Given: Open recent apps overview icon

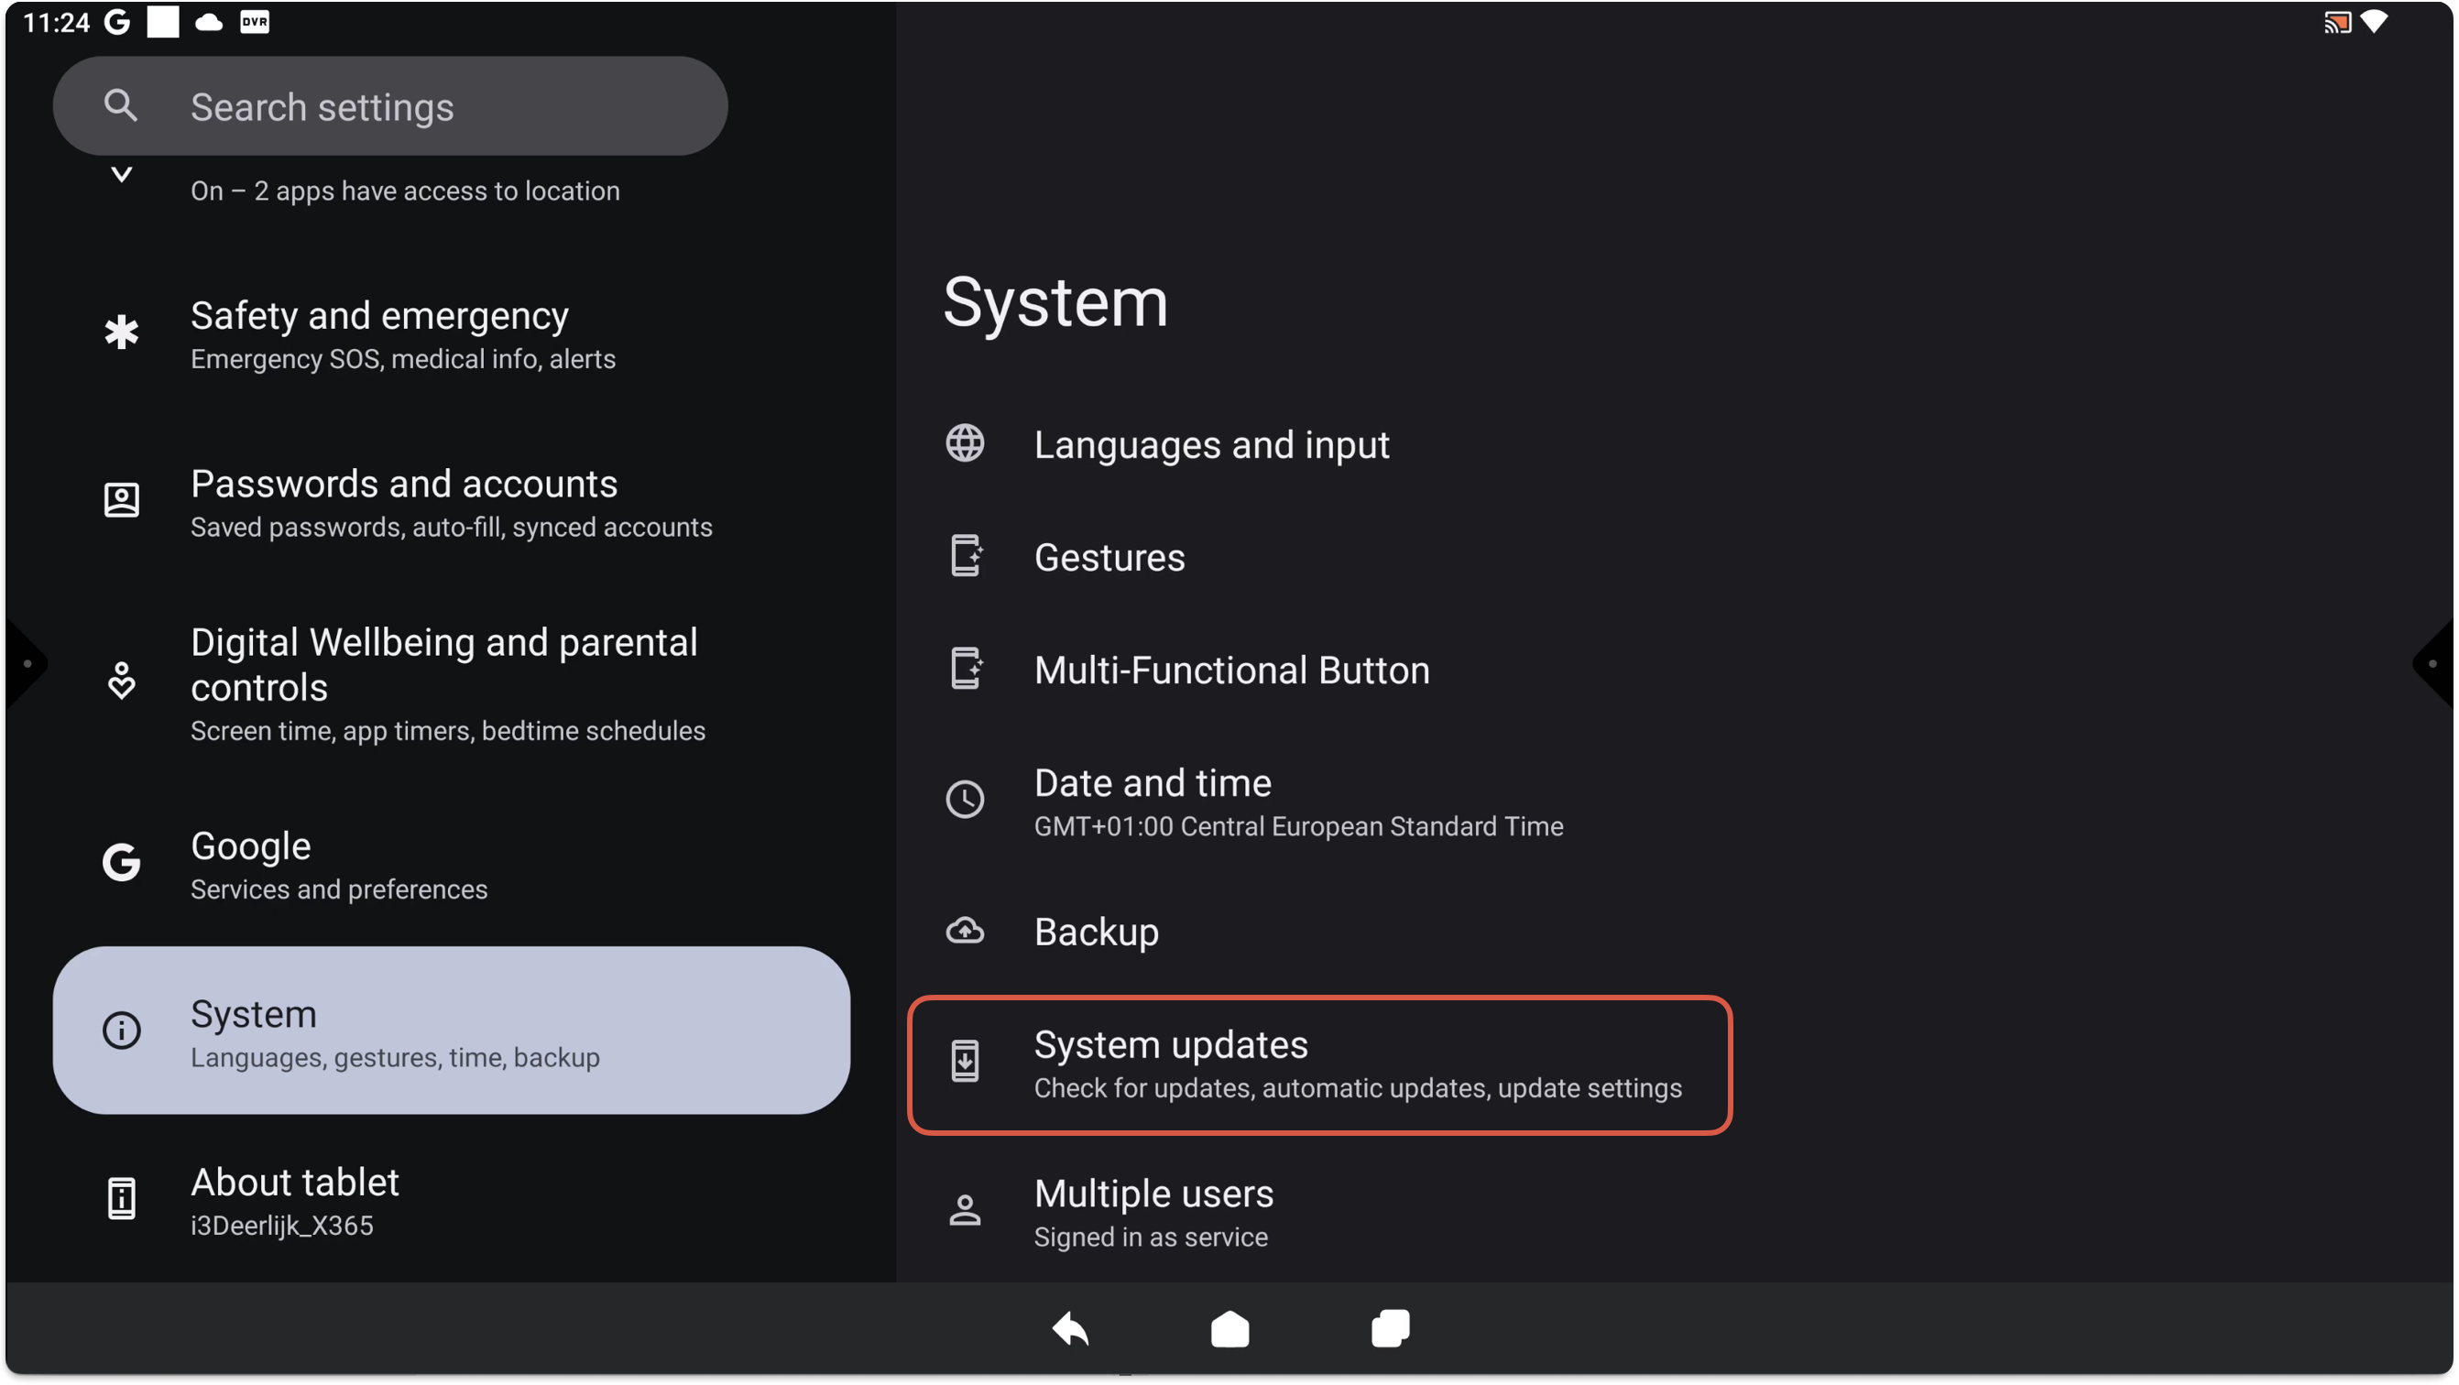Looking at the screenshot, I should 1390,1327.
